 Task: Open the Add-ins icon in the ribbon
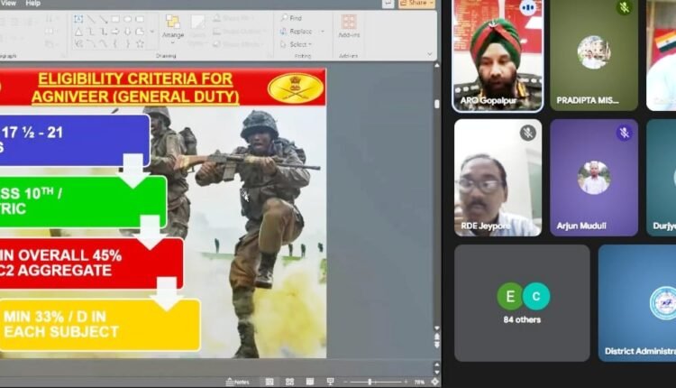[348, 25]
